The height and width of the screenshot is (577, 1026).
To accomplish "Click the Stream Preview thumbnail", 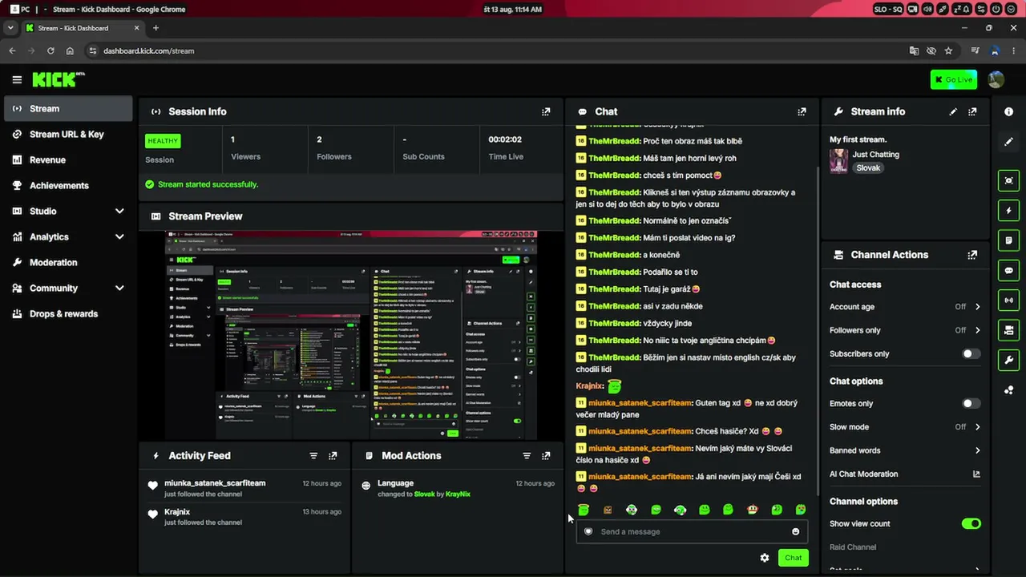I will [x=351, y=335].
